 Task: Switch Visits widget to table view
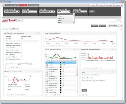click(x=56, y=46)
